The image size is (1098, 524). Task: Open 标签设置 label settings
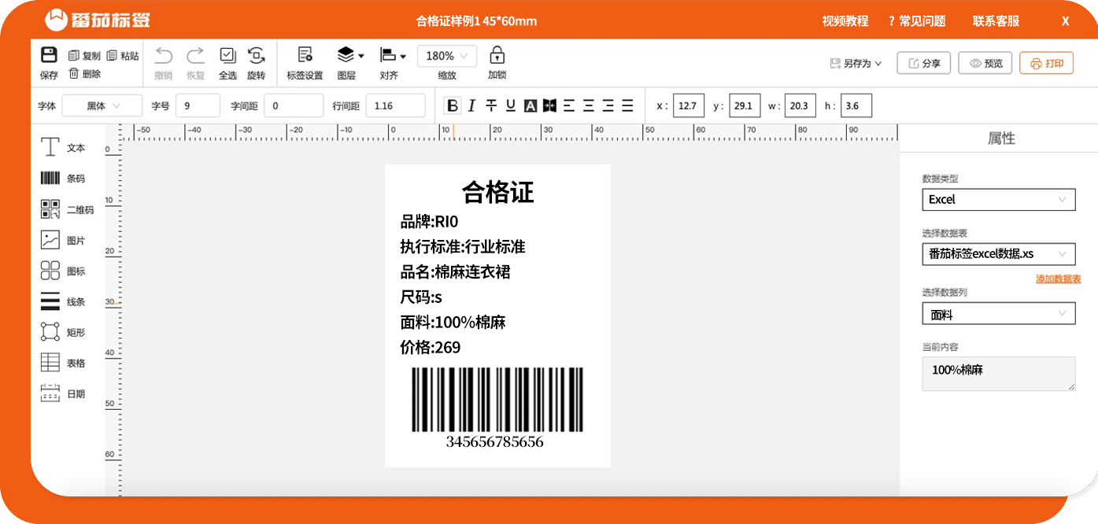tap(303, 62)
